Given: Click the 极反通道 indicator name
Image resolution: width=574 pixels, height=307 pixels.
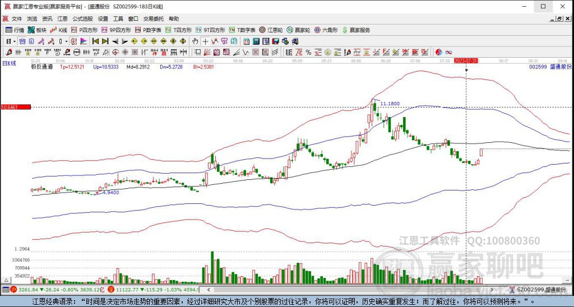Looking at the screenshot, I should pyautogui.click(x=41, y=67).
